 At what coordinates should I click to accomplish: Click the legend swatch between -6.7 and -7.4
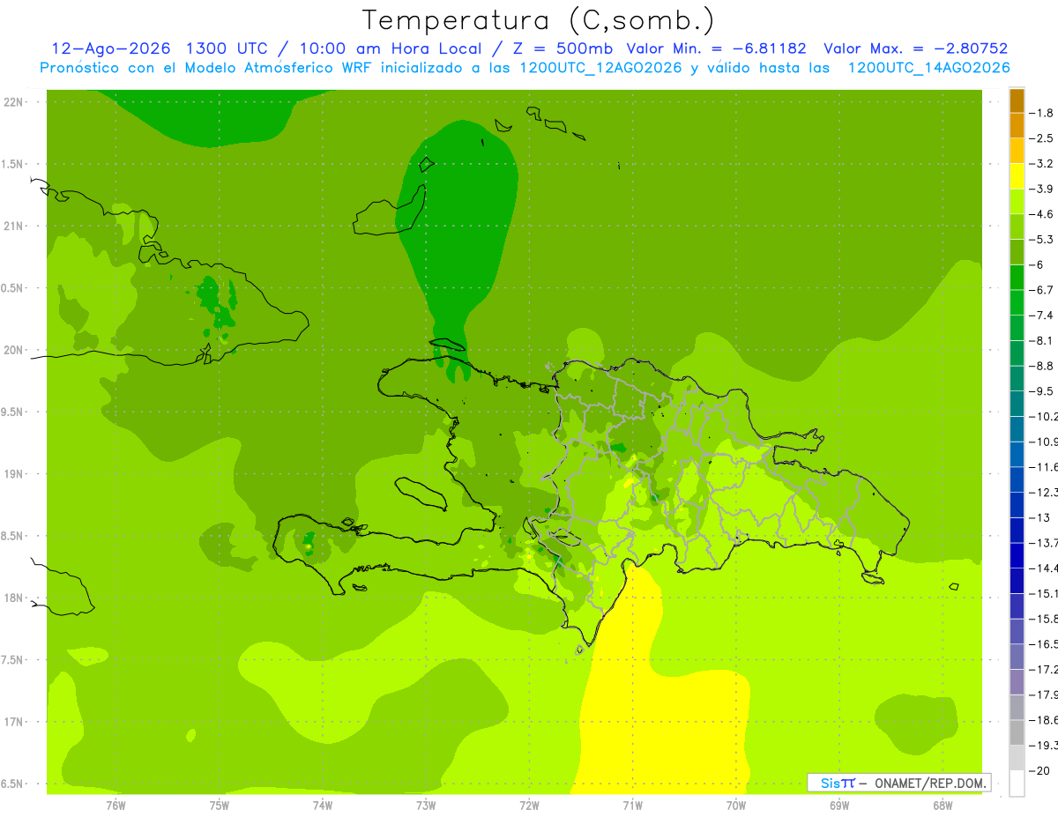pyautogui.click(x=1017, y=302)
